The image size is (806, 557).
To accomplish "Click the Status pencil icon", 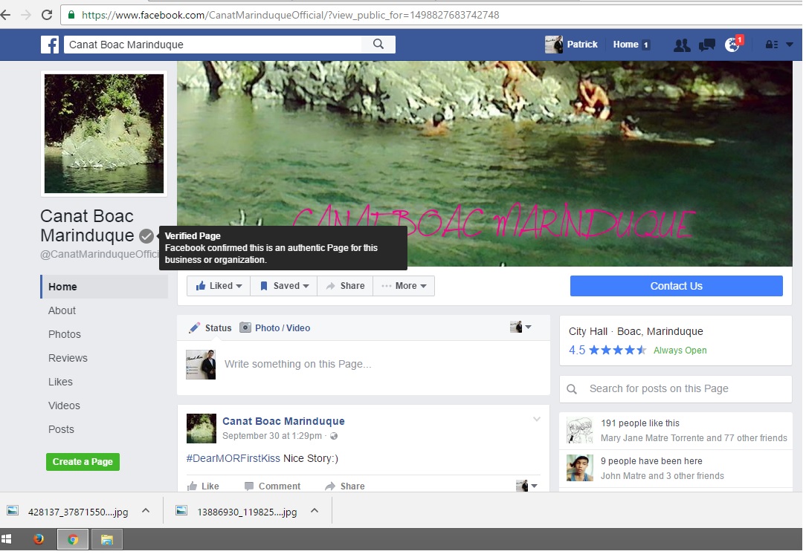I will 194,328.
